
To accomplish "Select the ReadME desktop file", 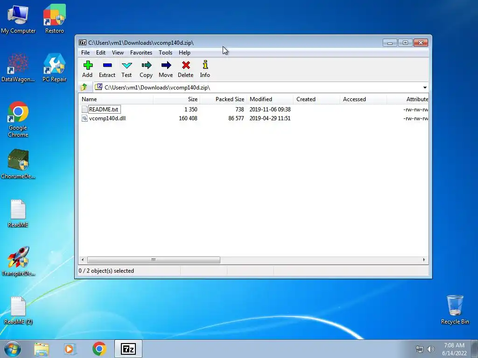I will (18, 213).
